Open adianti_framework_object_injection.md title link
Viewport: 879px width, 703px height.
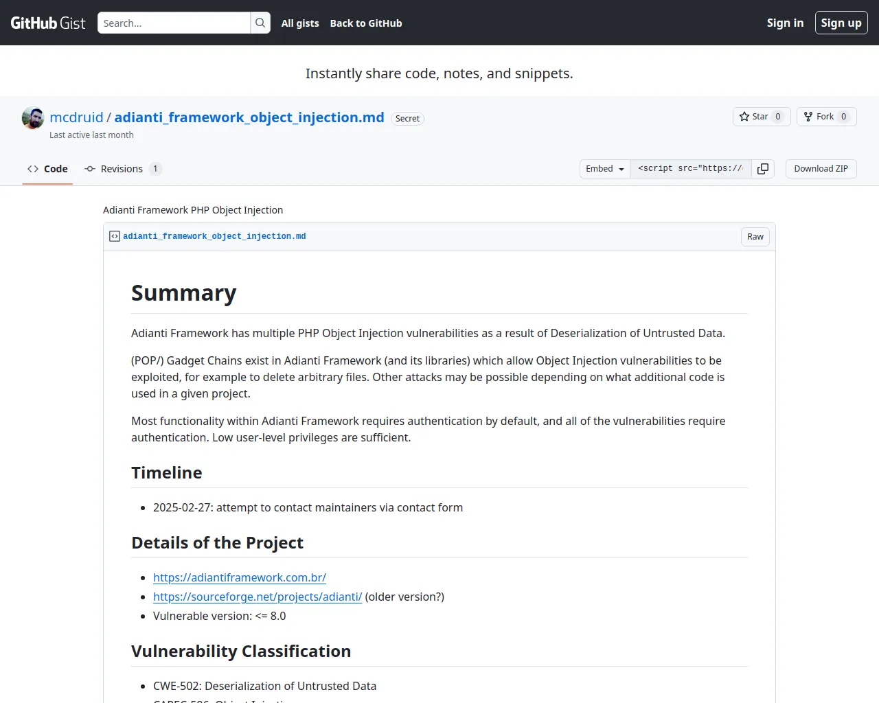point(249,117)
